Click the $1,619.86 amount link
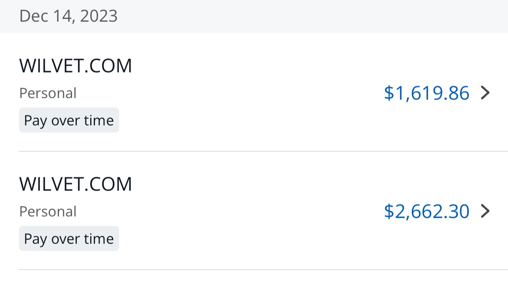Image resolution: width=508 pixels, height=287 pixels. tap(426, 93)
